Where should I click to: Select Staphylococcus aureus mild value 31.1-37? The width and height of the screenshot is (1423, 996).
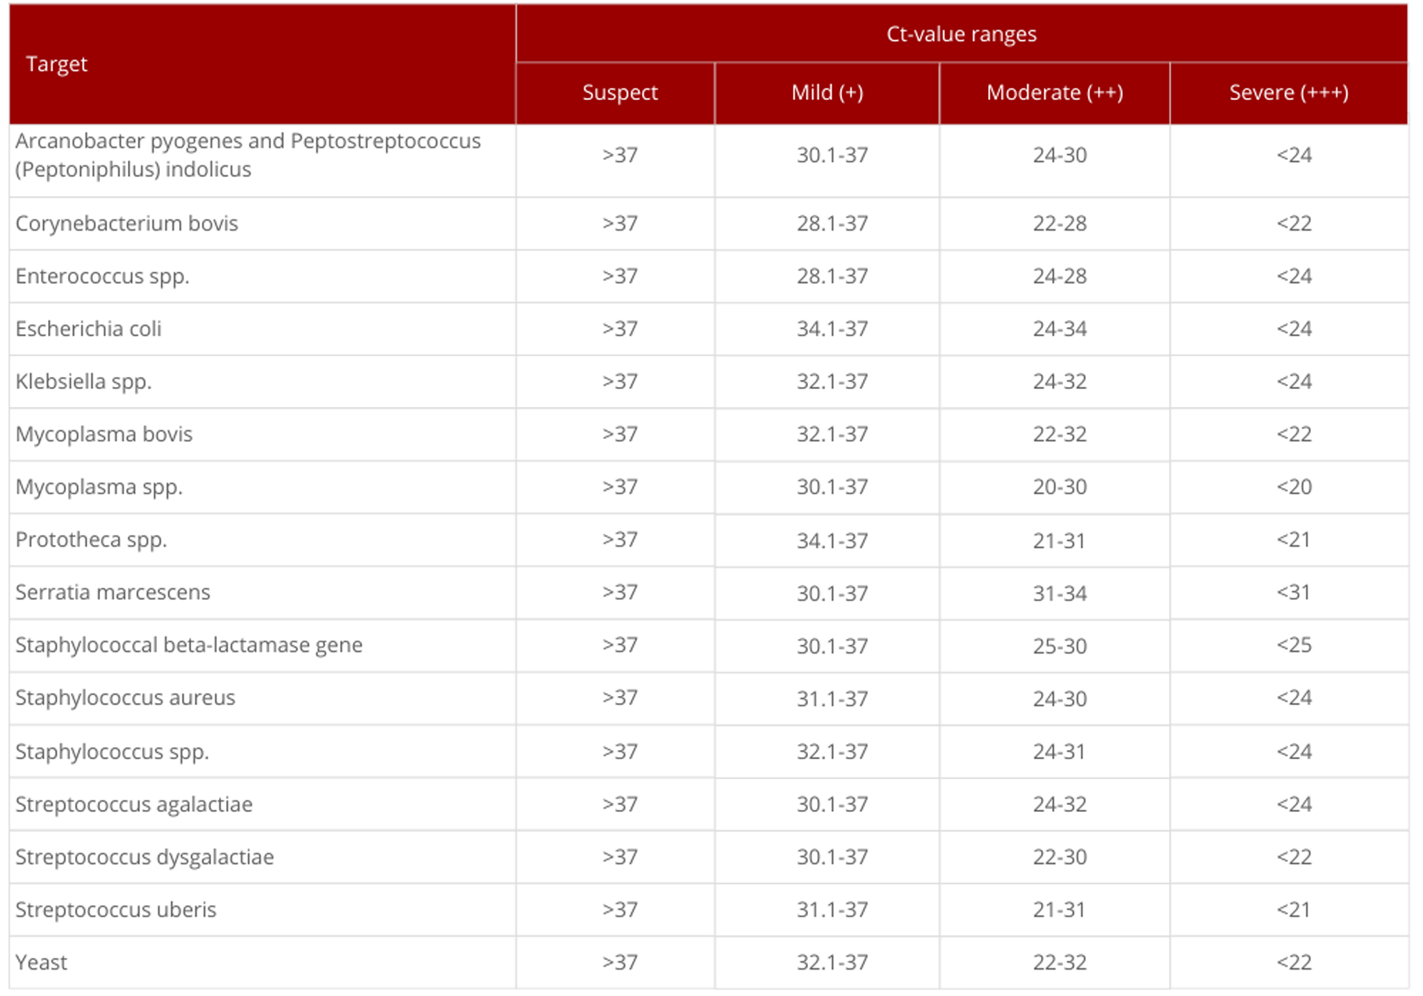832,699
